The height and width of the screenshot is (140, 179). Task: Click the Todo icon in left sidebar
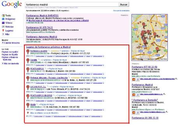coord(3,16)
